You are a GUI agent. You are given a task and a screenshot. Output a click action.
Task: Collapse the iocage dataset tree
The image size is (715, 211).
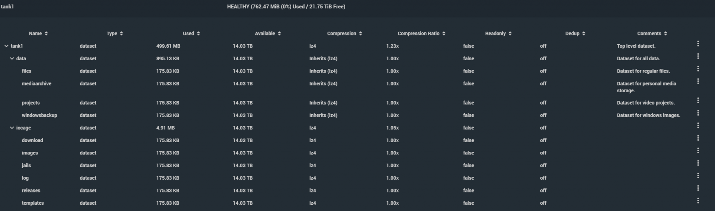(12, 128)
